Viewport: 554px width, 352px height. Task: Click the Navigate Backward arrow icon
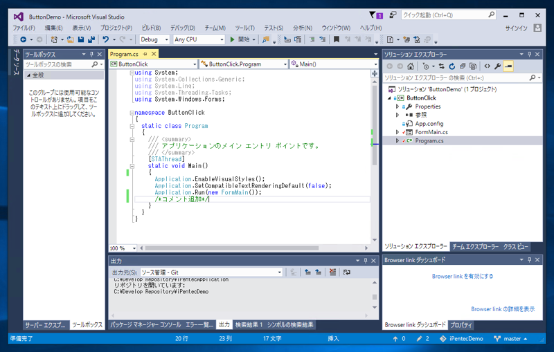[24, 39]
